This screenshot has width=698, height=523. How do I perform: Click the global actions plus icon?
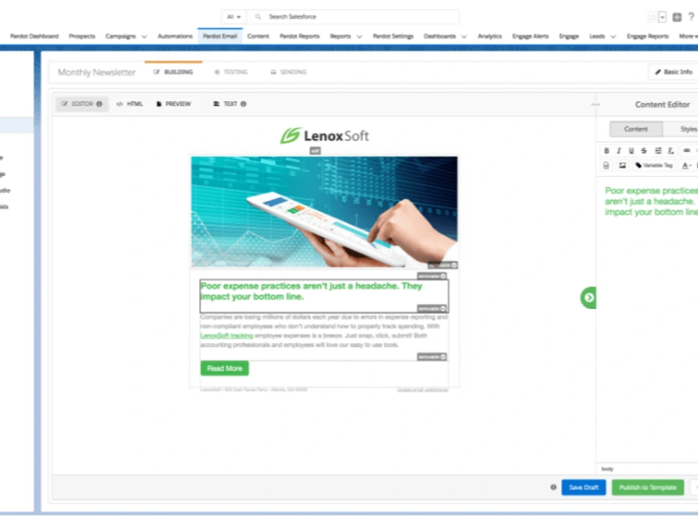(676, 17)
